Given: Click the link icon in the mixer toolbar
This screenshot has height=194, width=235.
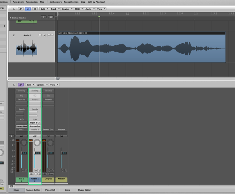Looking at the screenshot, I should [x=20, y=84].
